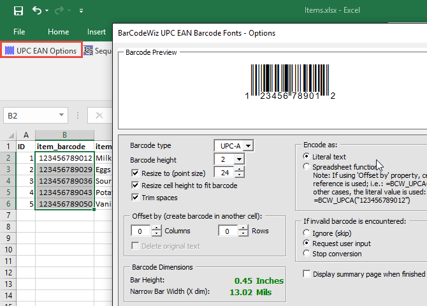
Task: Switch to the Insert ribbon tab
Action: [x=96, y=32]
